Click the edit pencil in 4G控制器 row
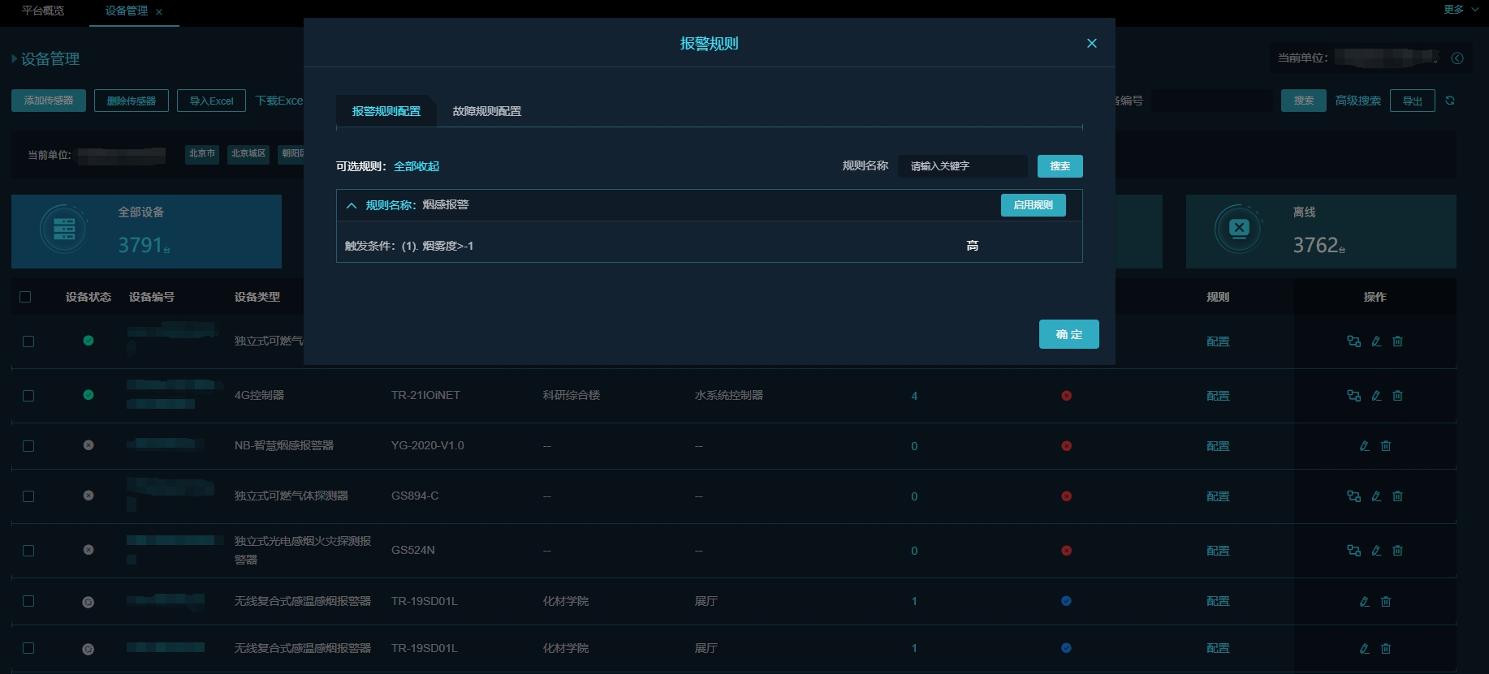This screenshot has height=674, width=1489. point(1376,396)
